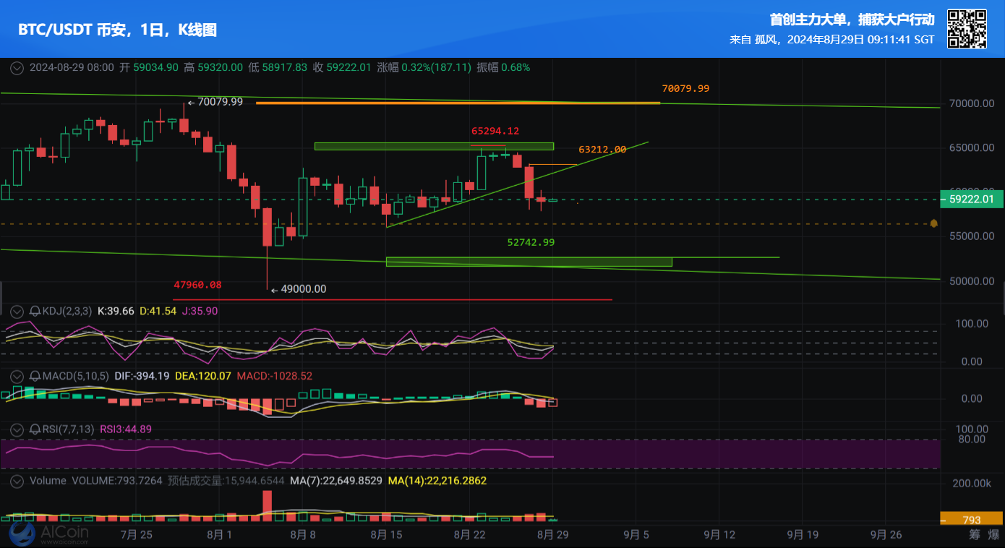Image resolution: width=1005 pixels, height=548 pixels.
Task: Click the MACD(5,10,5) indicator label
Action: pos(76,377)
